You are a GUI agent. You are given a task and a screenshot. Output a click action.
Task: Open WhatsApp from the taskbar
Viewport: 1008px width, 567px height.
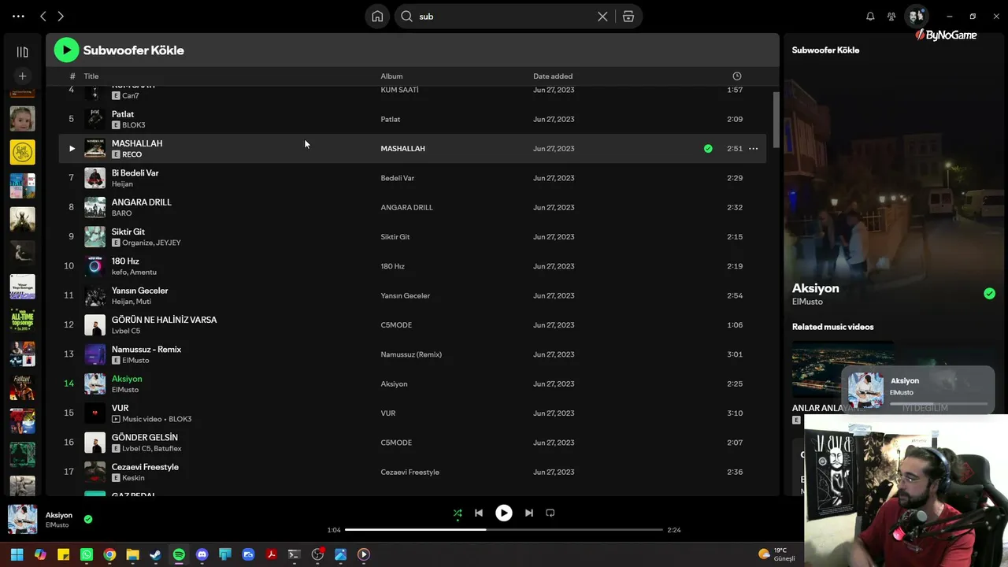(x=87, y=554)
